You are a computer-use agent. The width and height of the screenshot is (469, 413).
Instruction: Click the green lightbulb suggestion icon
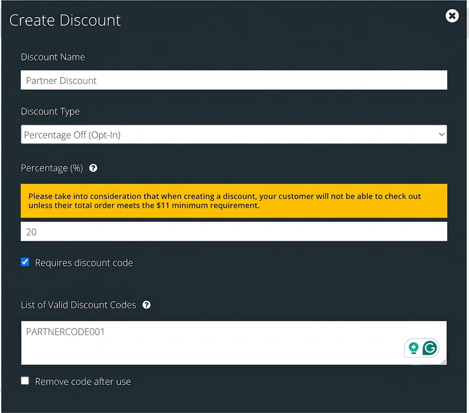414,348
